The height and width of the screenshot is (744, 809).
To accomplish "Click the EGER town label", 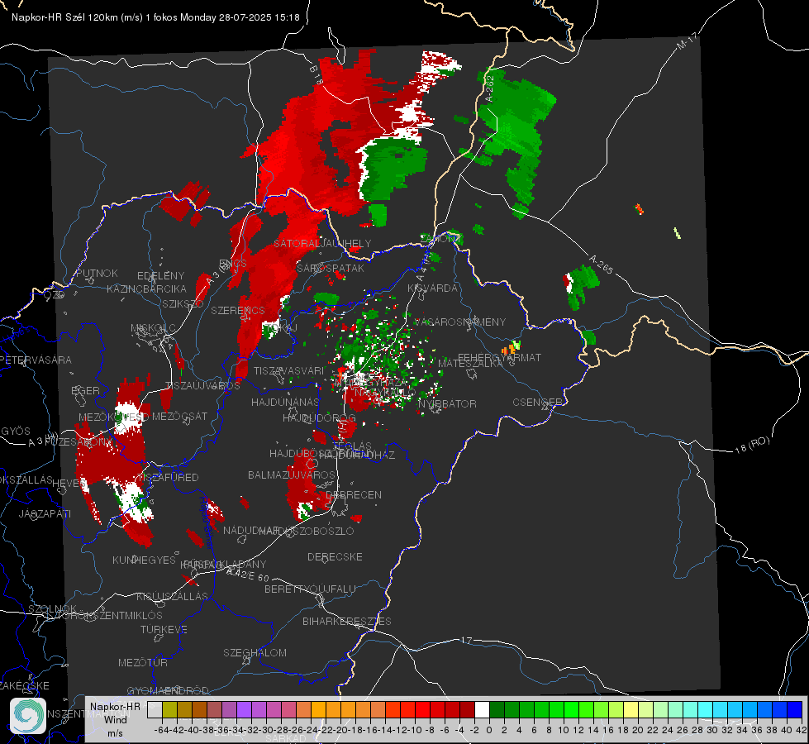I will [x=85, y=391].
